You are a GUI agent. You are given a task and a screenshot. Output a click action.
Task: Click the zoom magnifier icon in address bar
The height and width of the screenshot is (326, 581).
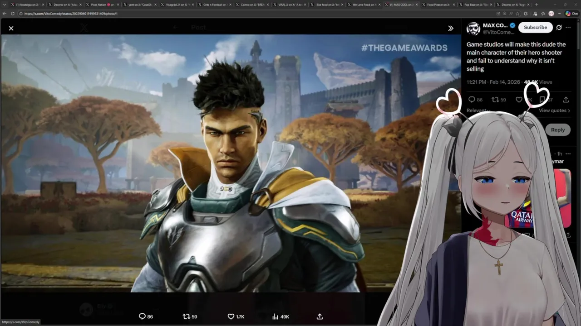[504, 14]
